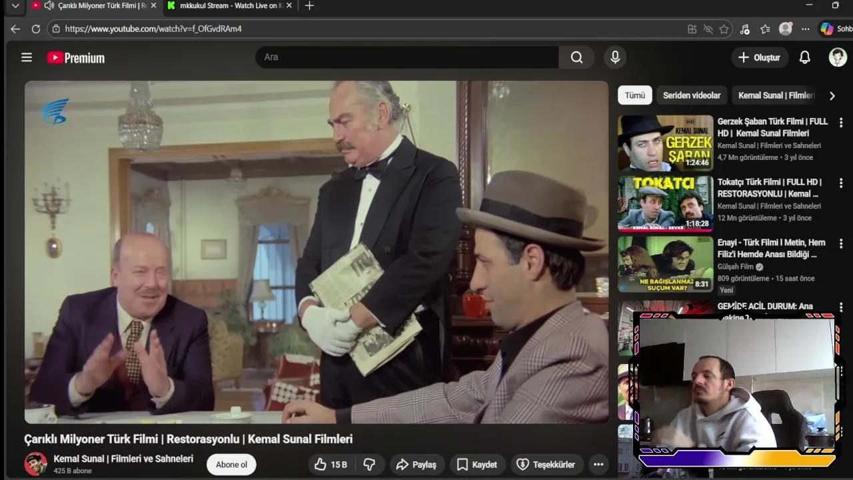Open tracking prevention crossed-eye icon
This screenshot has width=853, height=480.
point(708,29)
